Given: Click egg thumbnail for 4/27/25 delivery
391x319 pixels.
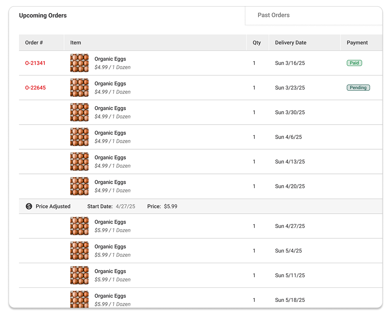Looking at the screenshot, I should click(79, 226).
